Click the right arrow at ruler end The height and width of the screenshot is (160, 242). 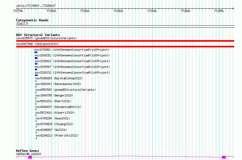[x=233, y=8]
